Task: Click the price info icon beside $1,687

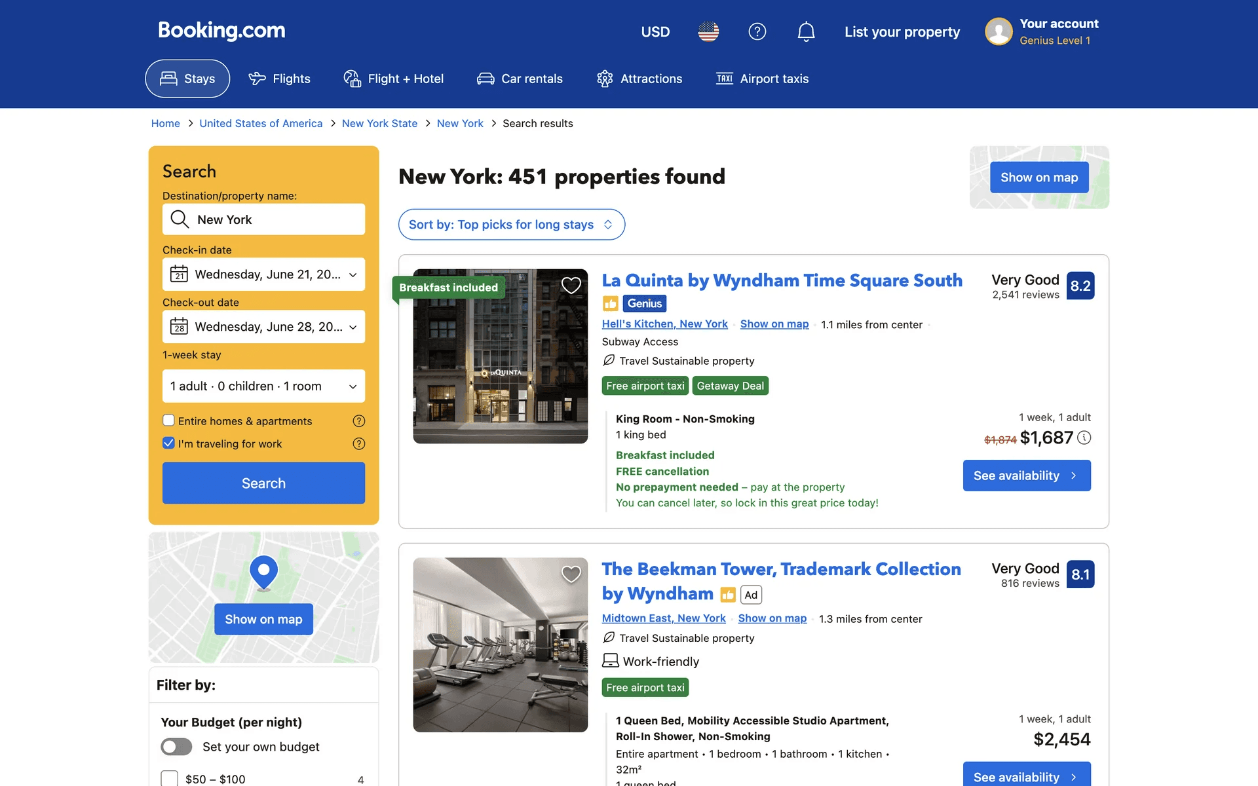Action: pos(1084,438)
